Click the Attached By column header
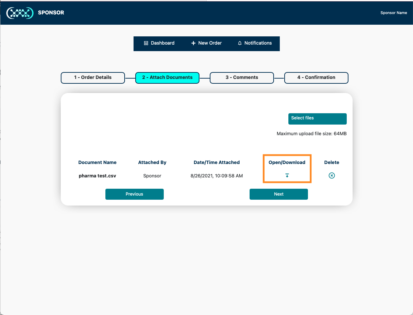 pyautogui.click(x=152, y=163)
